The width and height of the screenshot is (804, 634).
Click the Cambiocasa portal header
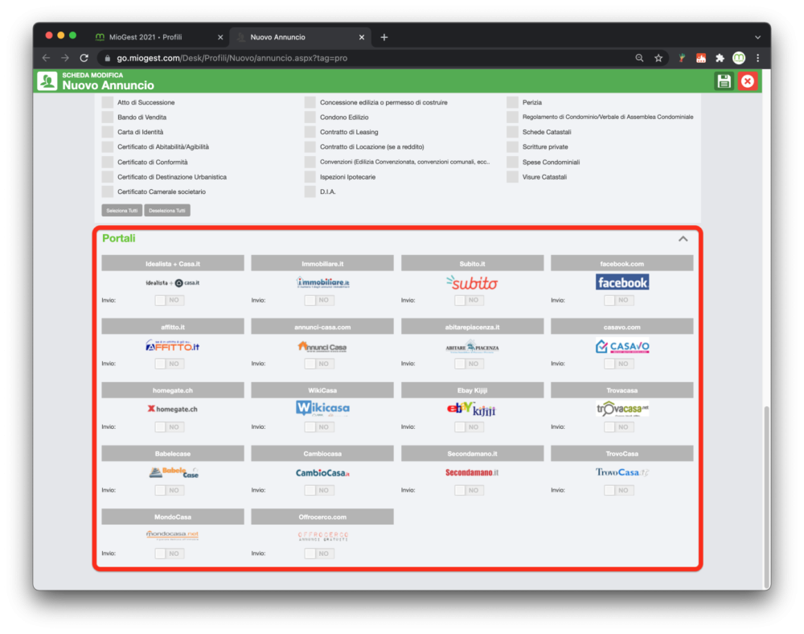[322, 454]
